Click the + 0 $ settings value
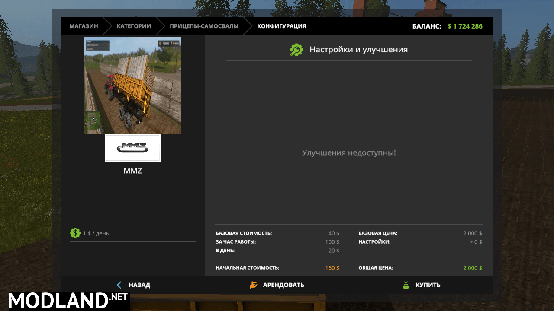Viewport: 554px width, 311px height. (x=476, y=242)
